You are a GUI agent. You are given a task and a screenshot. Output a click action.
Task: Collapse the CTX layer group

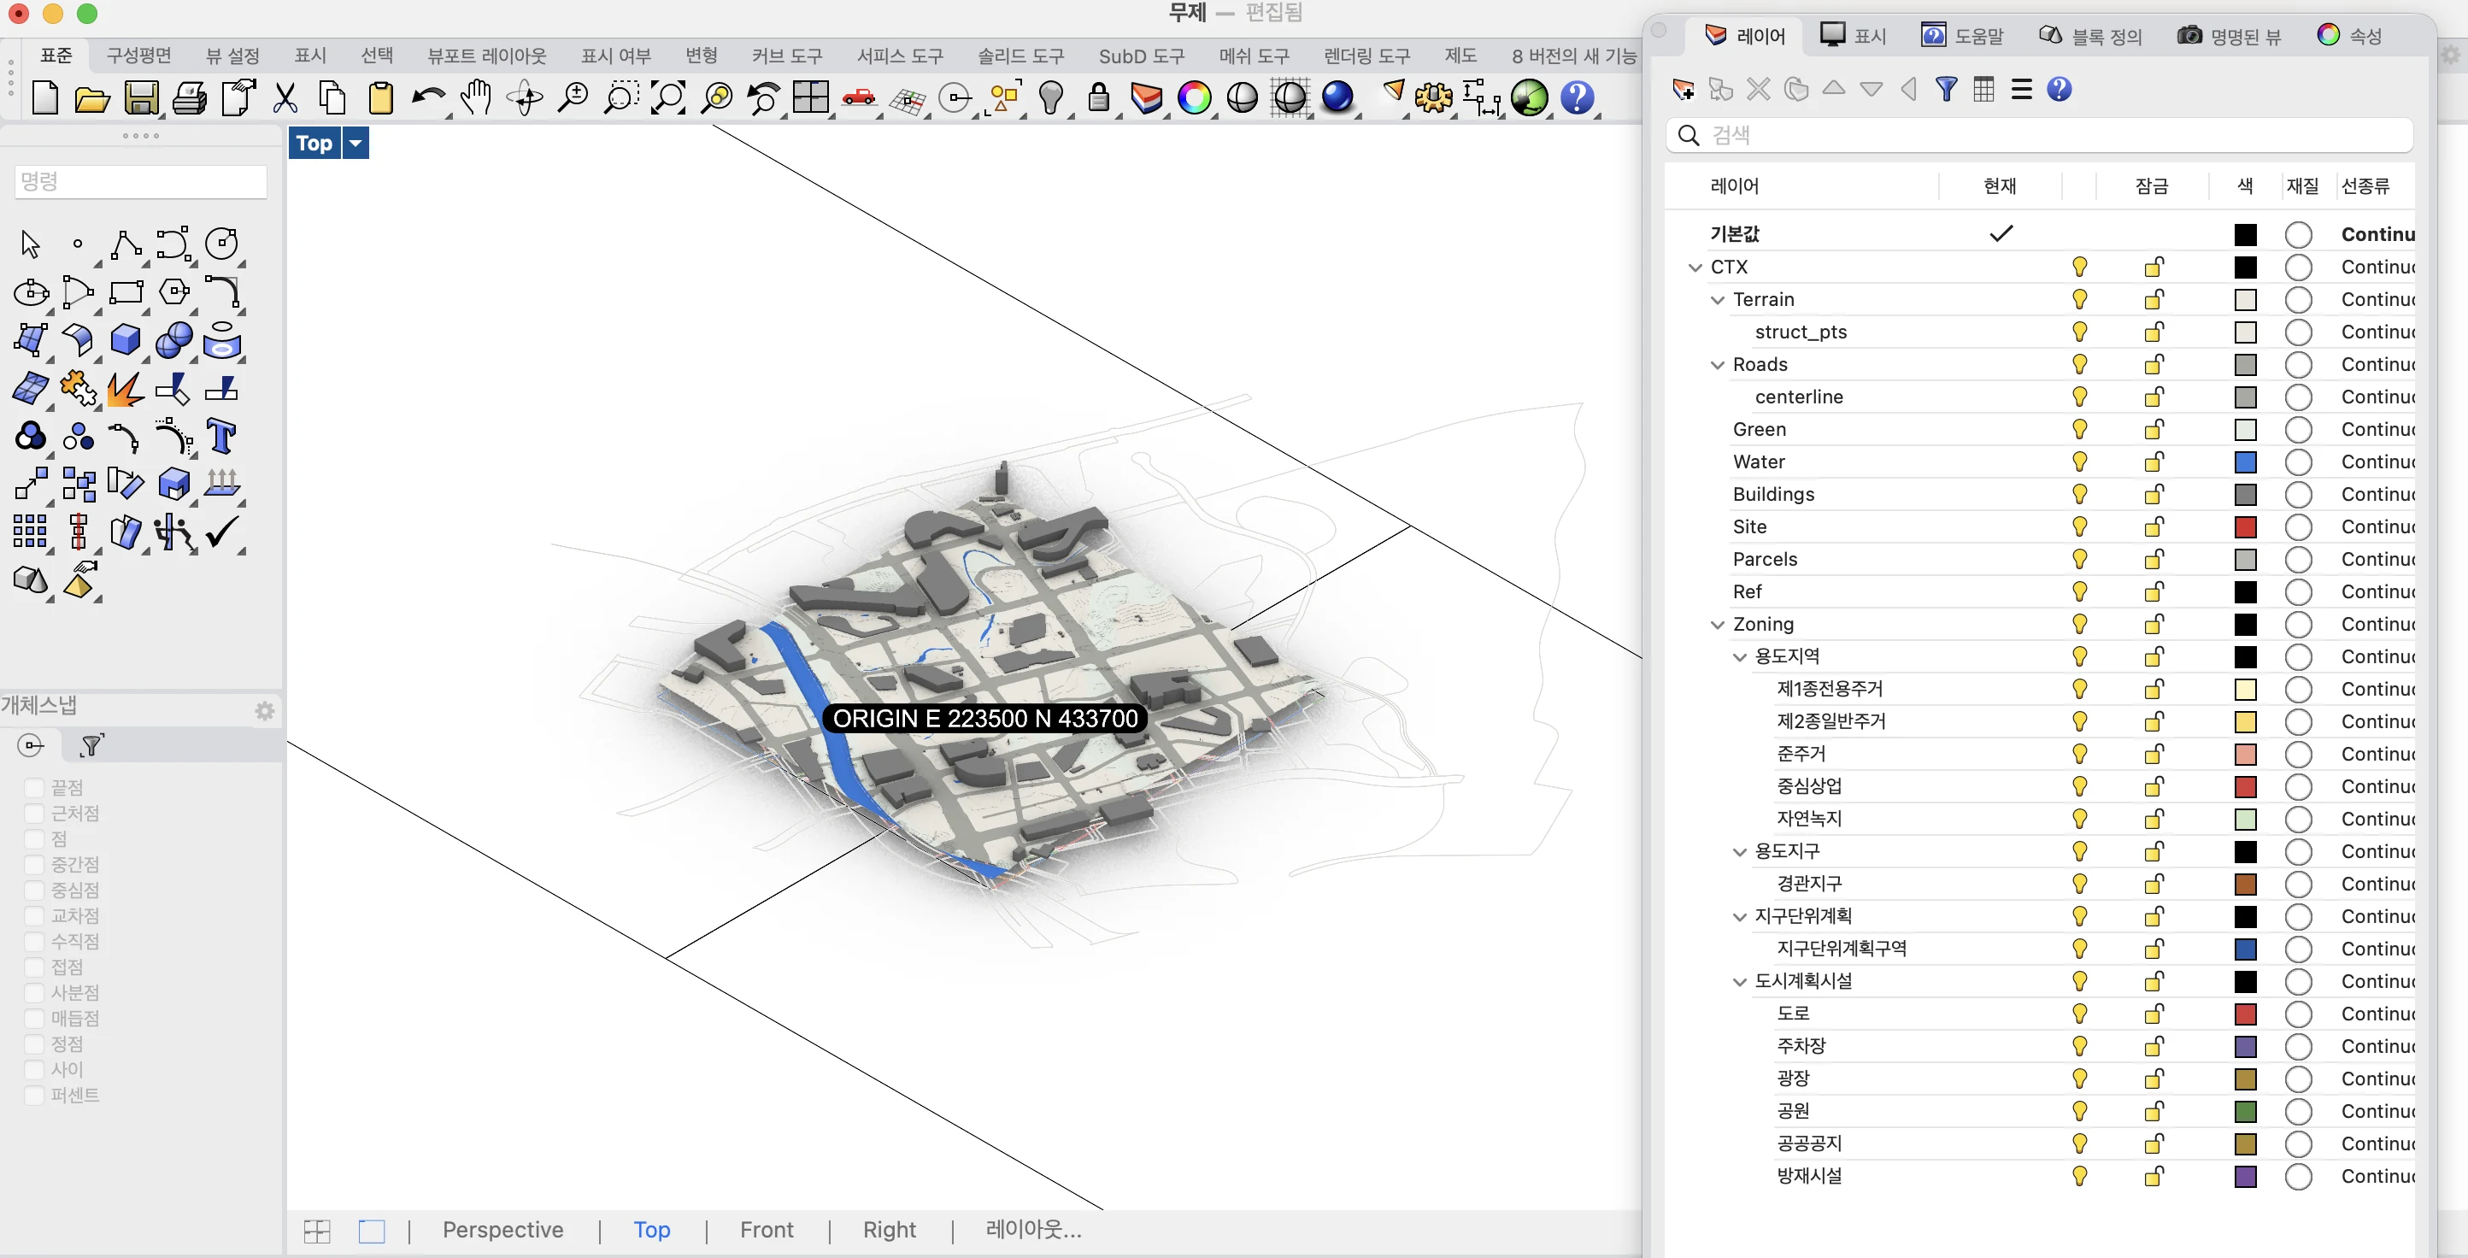point(1695,267)
